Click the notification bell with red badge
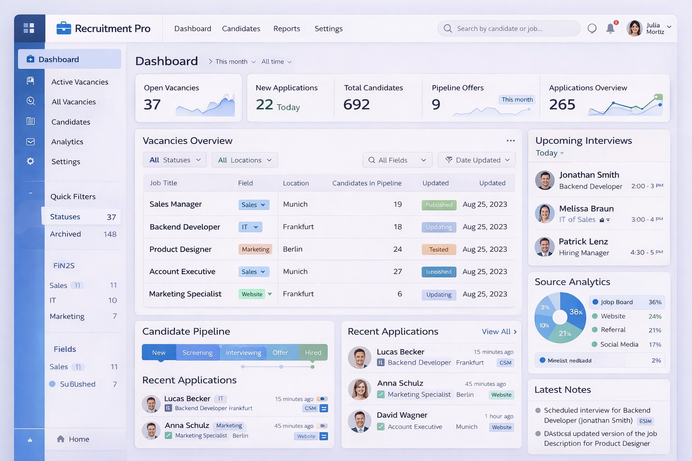 pos(610,28)
